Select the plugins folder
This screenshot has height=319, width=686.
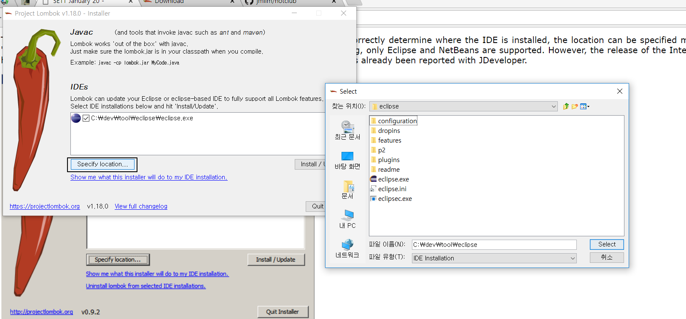tap(385, 160)
